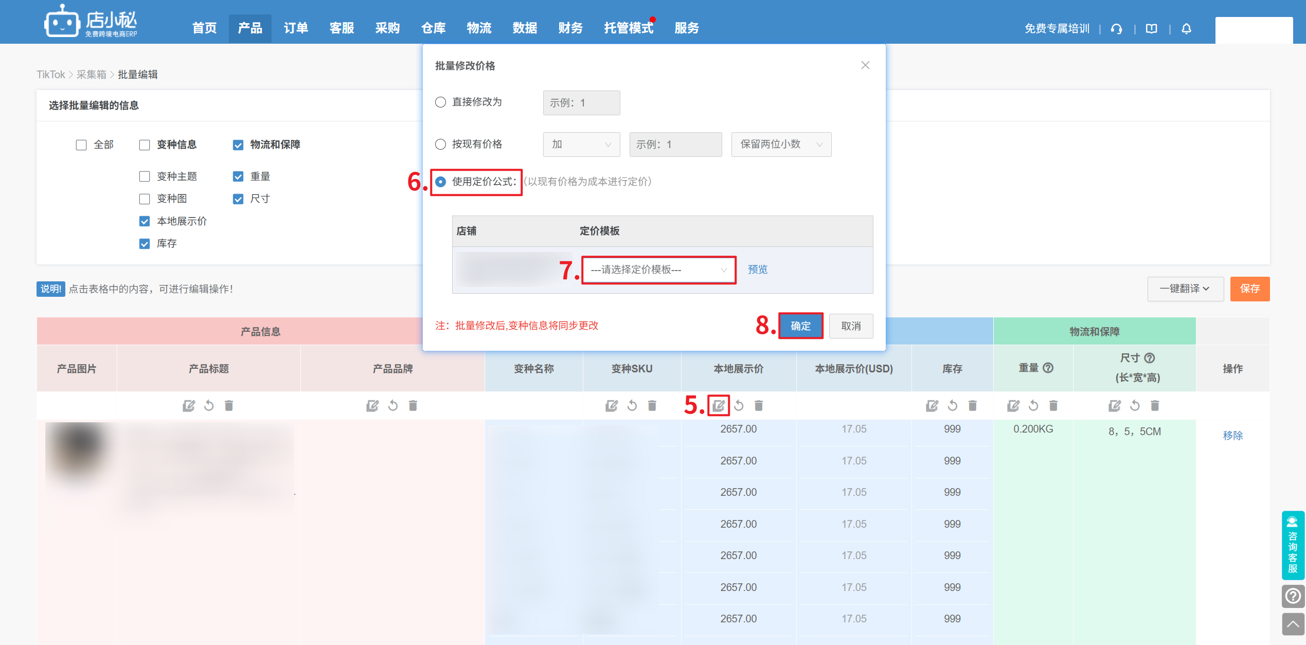Click the 确定 button

pyautogui.click(x=800, y=326)
